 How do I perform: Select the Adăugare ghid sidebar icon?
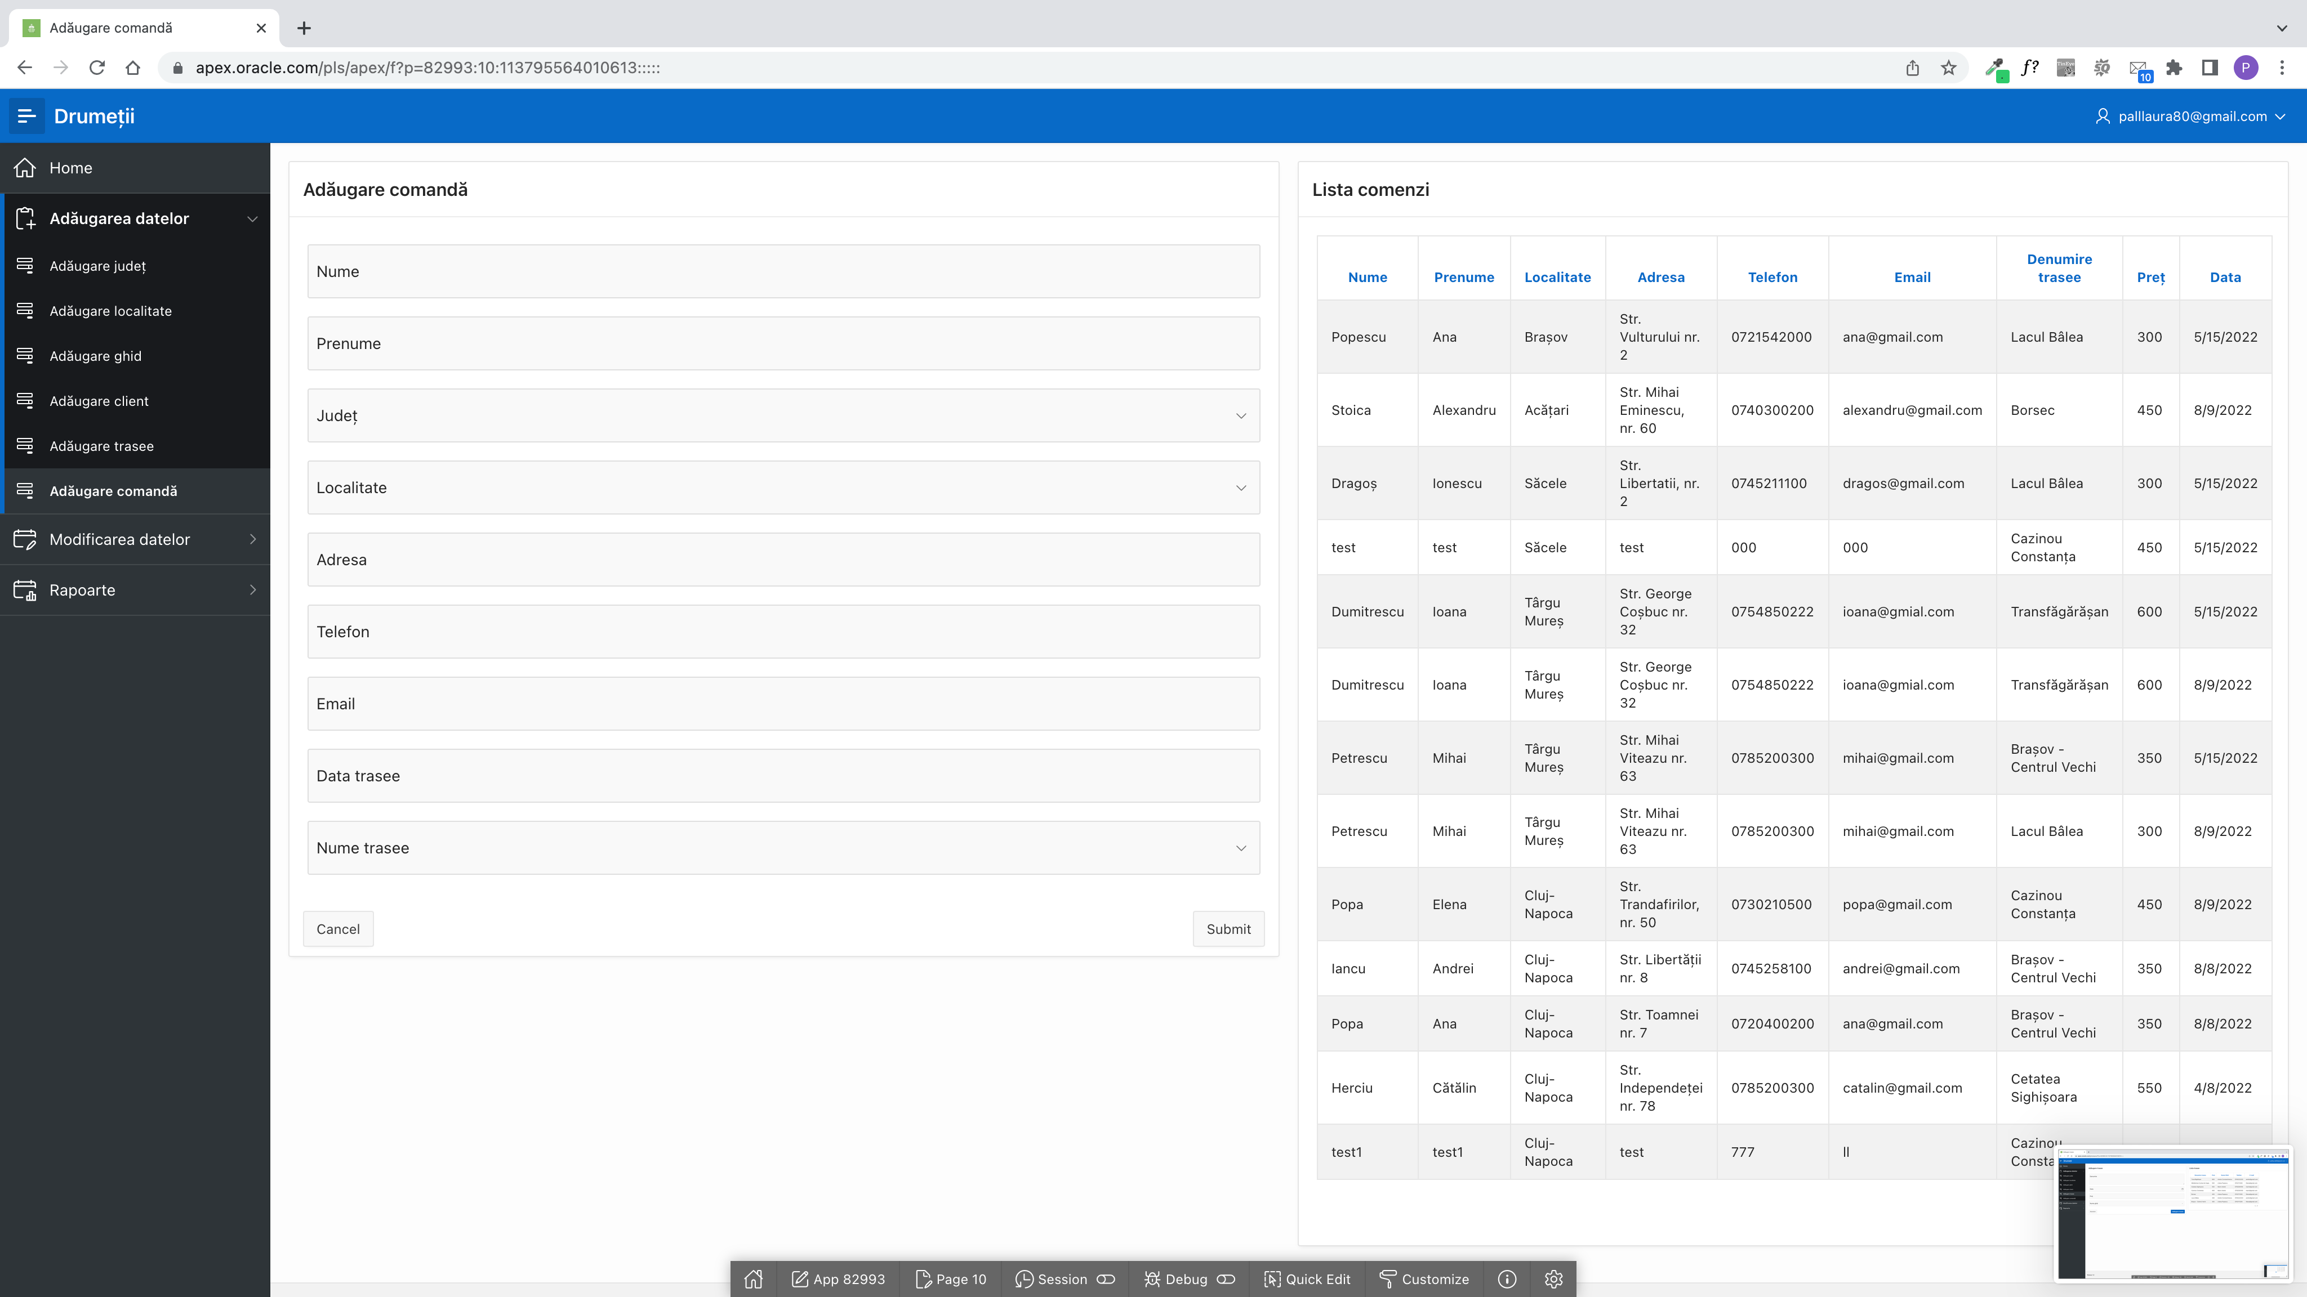(26, 355)
